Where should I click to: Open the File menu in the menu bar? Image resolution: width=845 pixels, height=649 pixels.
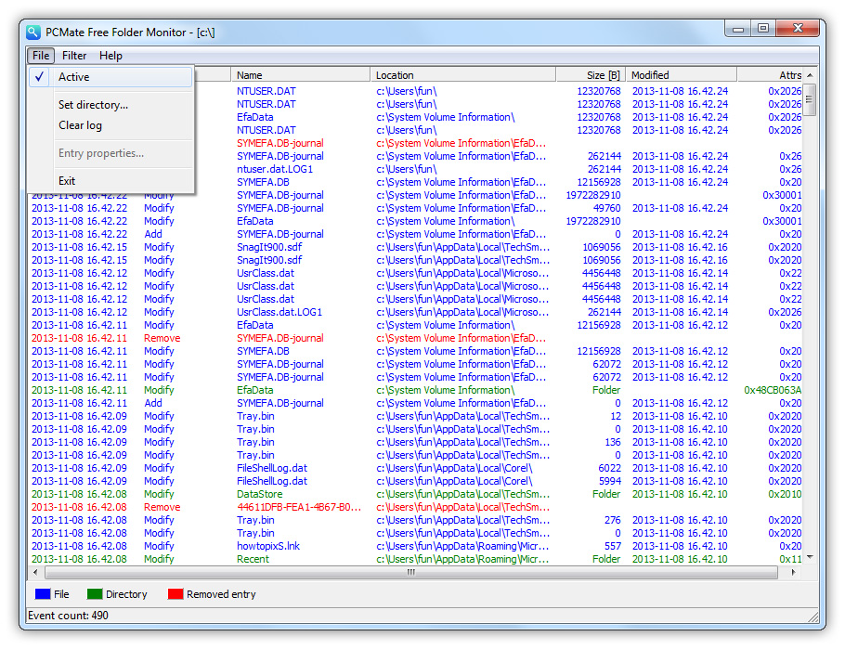click(41, 56)
